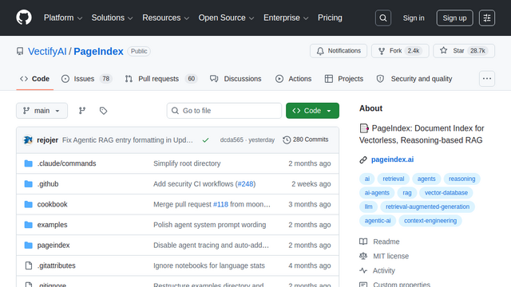The width and height of the screenshot is (511, 287).
Task: Open the 280 Commits history link
Action: pos(306,140)
